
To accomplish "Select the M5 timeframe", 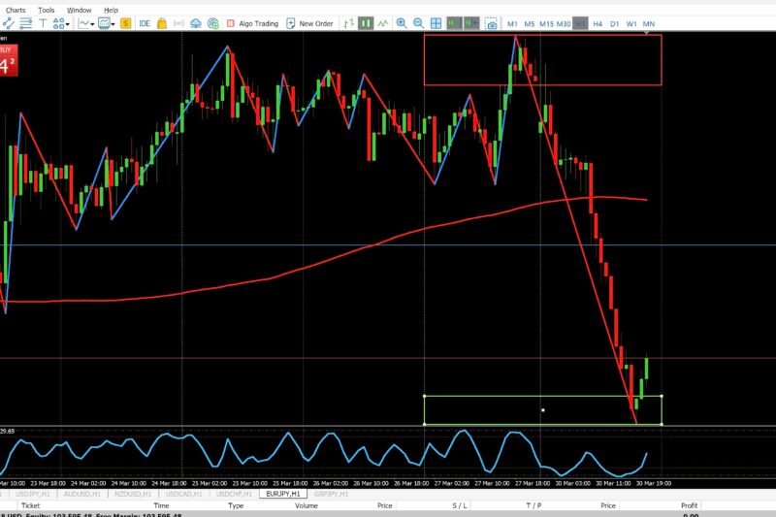I will 529,23.
